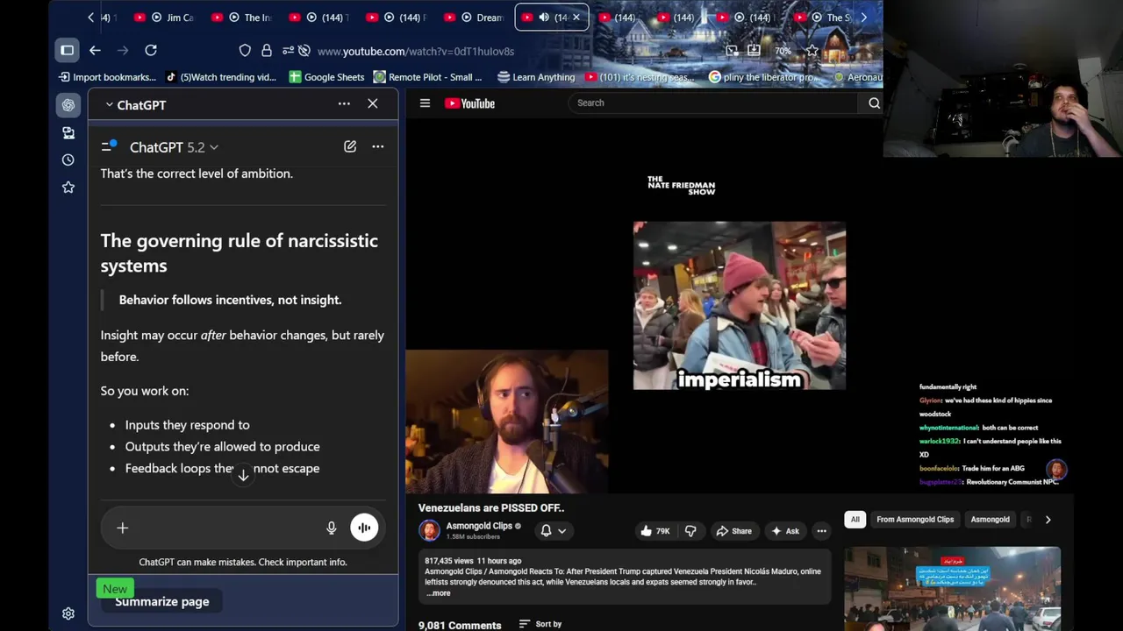The width and height of the screenshot is (1123, 631).
Task: Start dictation with the microphone icon
Action: (331, 528)
